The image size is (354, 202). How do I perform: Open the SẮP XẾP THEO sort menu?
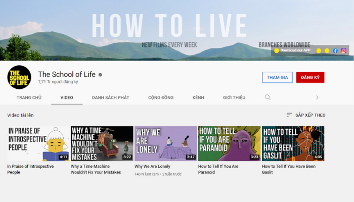[x=306, y=115]
